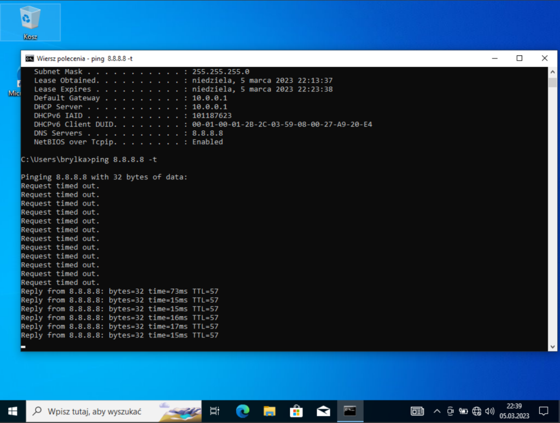The height and width of the screenshot is (423, 560).
Task: Click the console scrollbar down arrow
Action: pyautogui.click(x=552, y=346)
